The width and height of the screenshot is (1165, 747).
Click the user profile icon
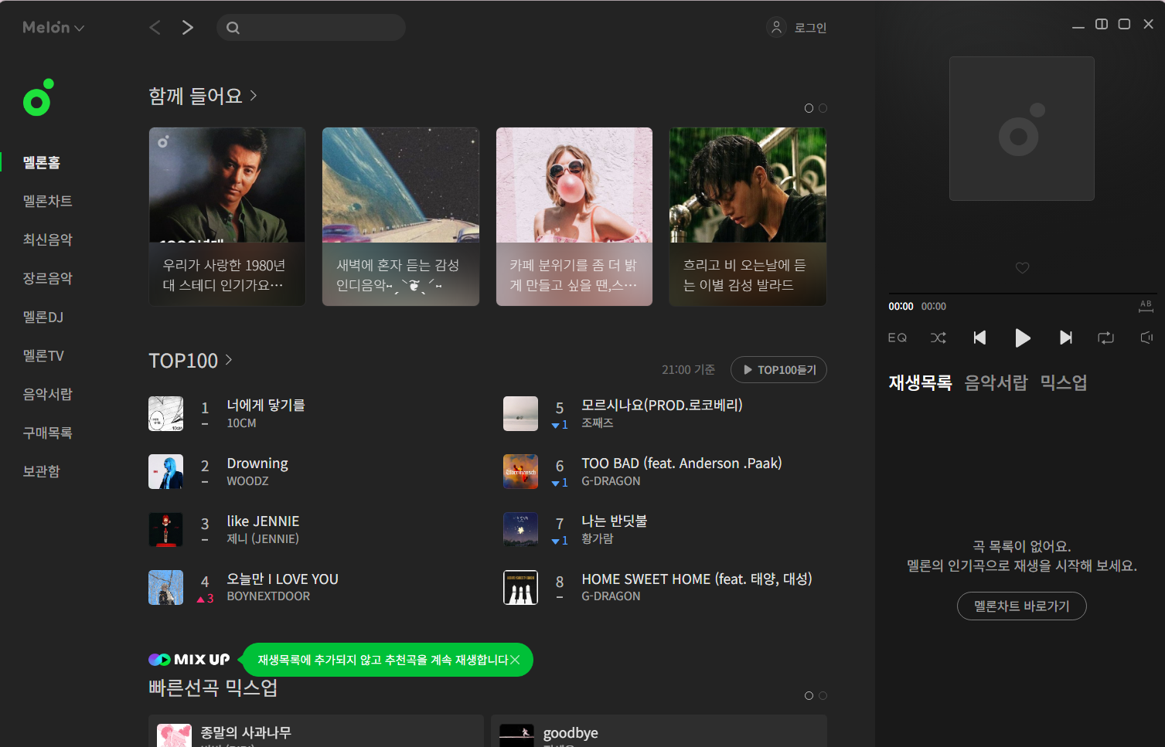click(x=776, y=28)
